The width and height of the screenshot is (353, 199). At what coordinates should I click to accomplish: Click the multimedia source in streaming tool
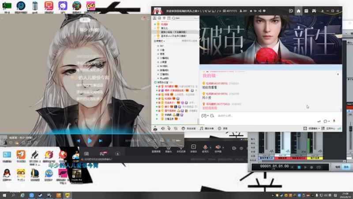tap(193, 149)
